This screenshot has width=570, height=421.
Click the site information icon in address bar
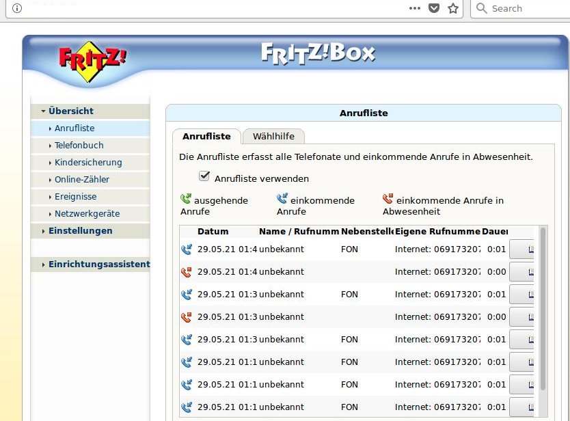[x=16, y=8]
